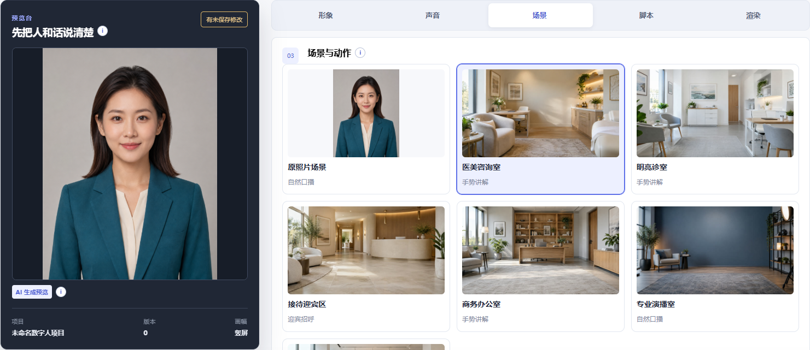
Task: Click 手势讲解 label under 商务办公室
Action: [x=475, y=319]
